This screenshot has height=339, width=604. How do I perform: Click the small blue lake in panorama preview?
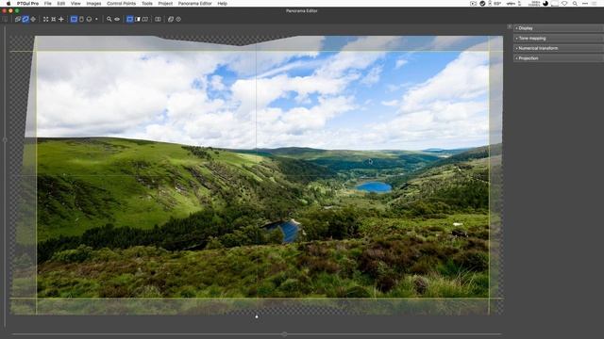coord(374,187)
